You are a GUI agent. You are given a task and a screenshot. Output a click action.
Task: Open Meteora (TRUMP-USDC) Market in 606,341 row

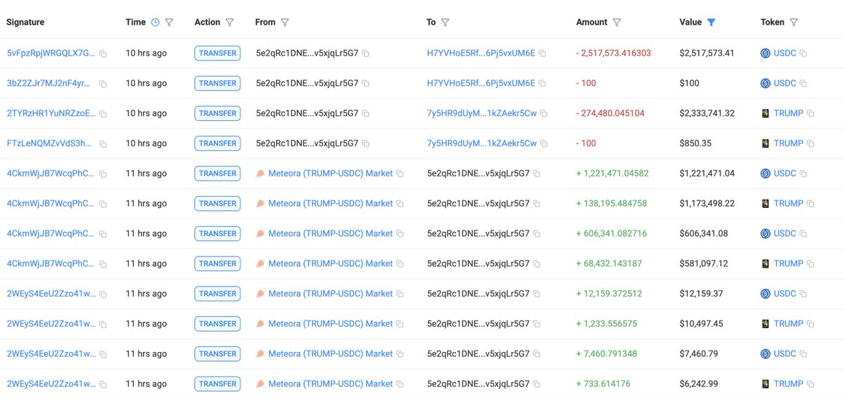pos(331,234)
